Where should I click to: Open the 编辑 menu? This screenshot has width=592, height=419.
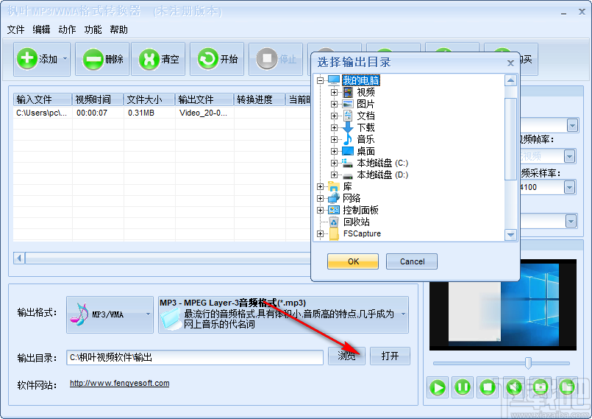click(x=41, y=29)
